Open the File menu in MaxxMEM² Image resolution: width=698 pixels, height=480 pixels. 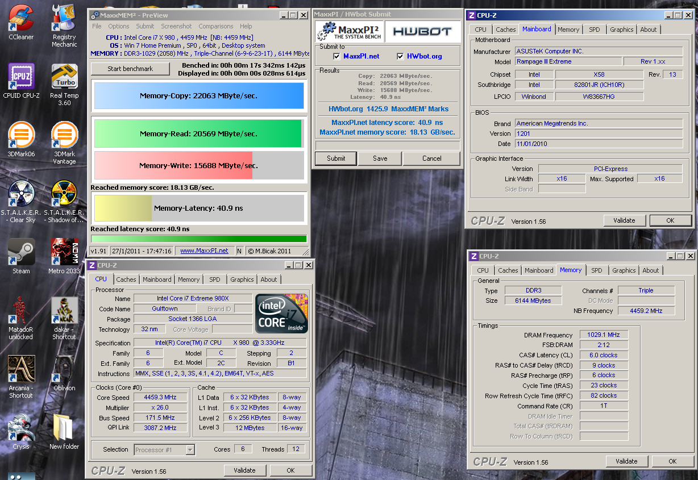click(97, 26)
